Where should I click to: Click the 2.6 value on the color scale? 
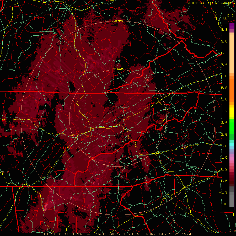[224, 135]
